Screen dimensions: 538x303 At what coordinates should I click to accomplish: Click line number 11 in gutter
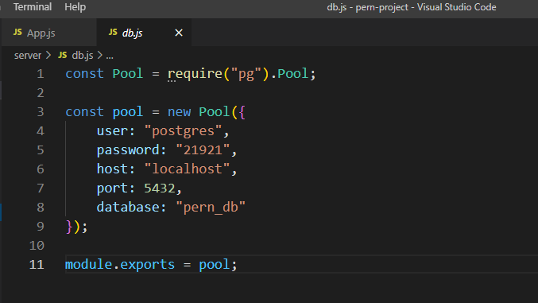click(x=37, y=265)
